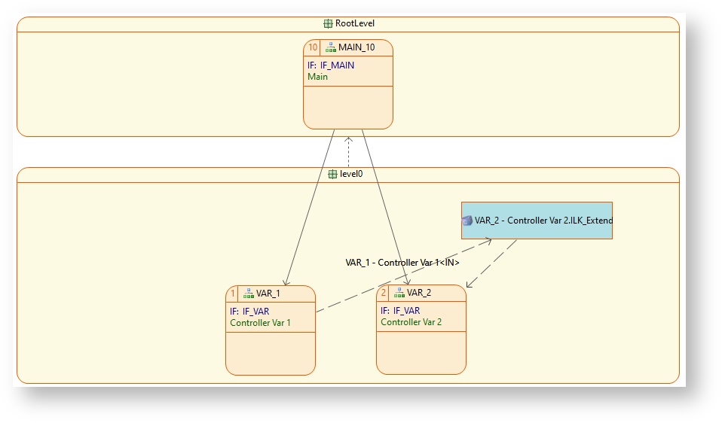Click the interlock icon in ILK_Extend box
Screen dimensions: 722x423
pyautogui.click(x=467, y=221)
